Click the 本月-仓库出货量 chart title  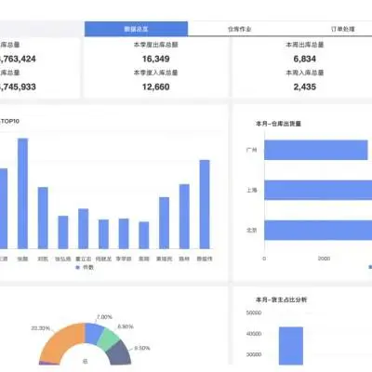coord(278,124)
